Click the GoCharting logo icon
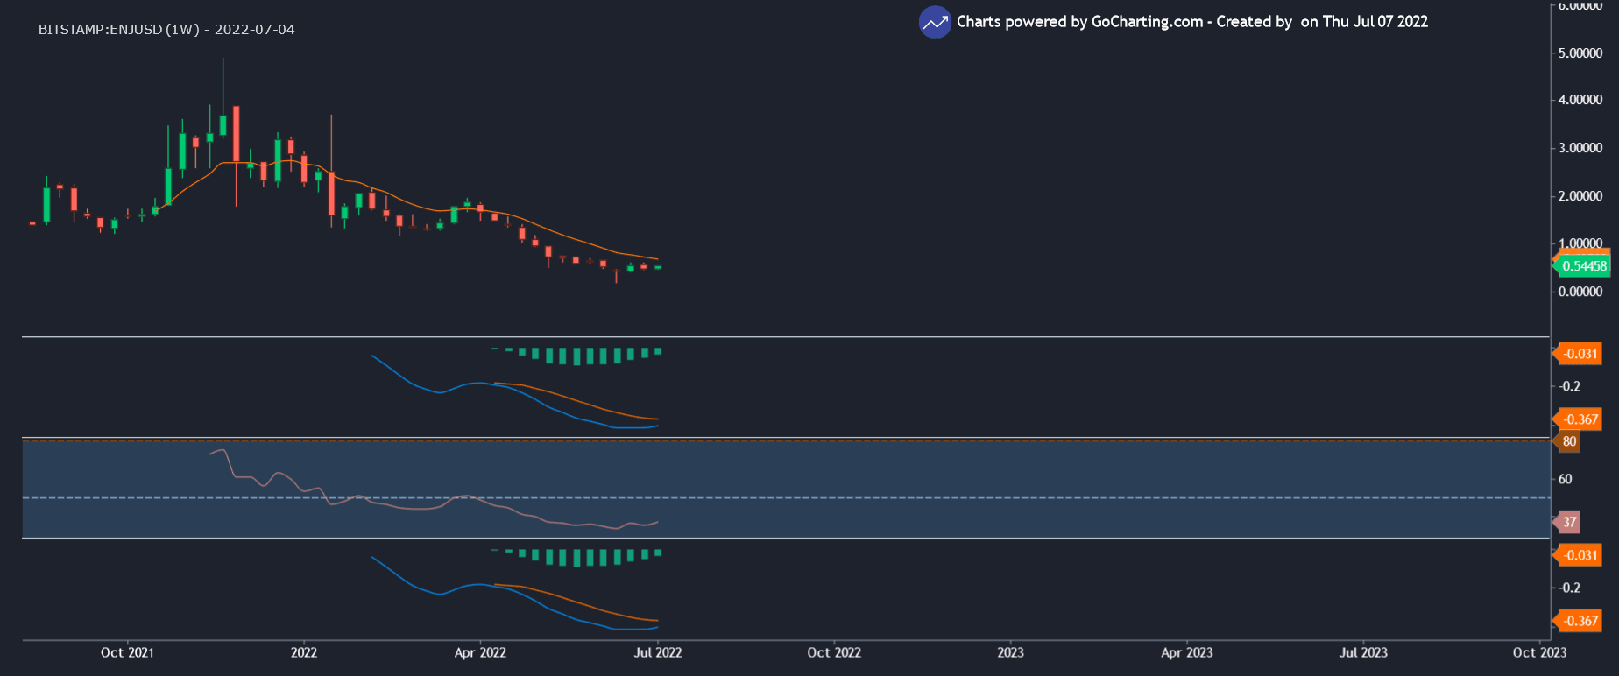The height and width of the screenshot is (676, 1619). click(935, 23)
